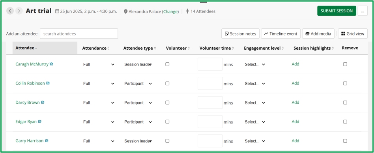The image size is (374, 153).
Task: Tick Remove checkbox for Darcy Brown
Action: coord(345,103)
